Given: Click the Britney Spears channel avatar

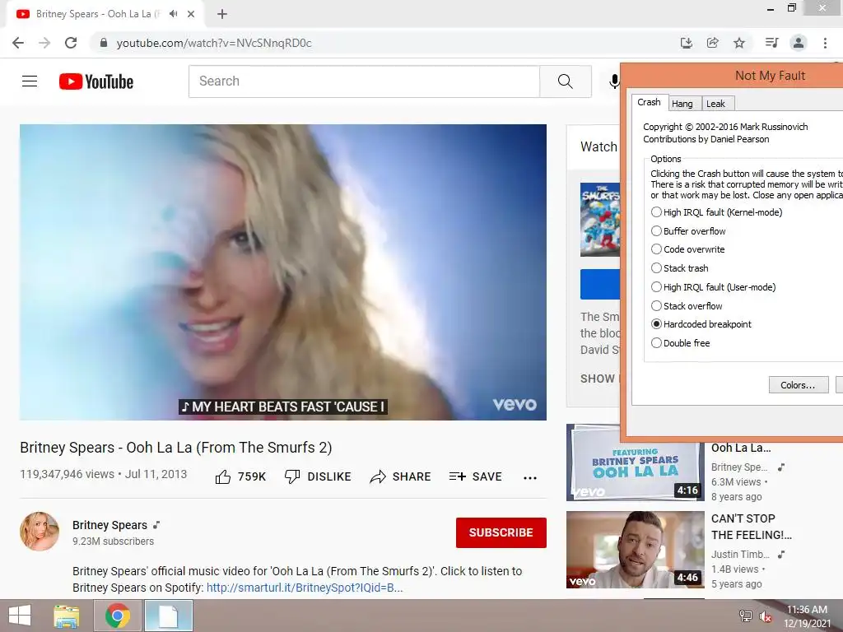Looking at the screenshot, I should tap(40, 532).
